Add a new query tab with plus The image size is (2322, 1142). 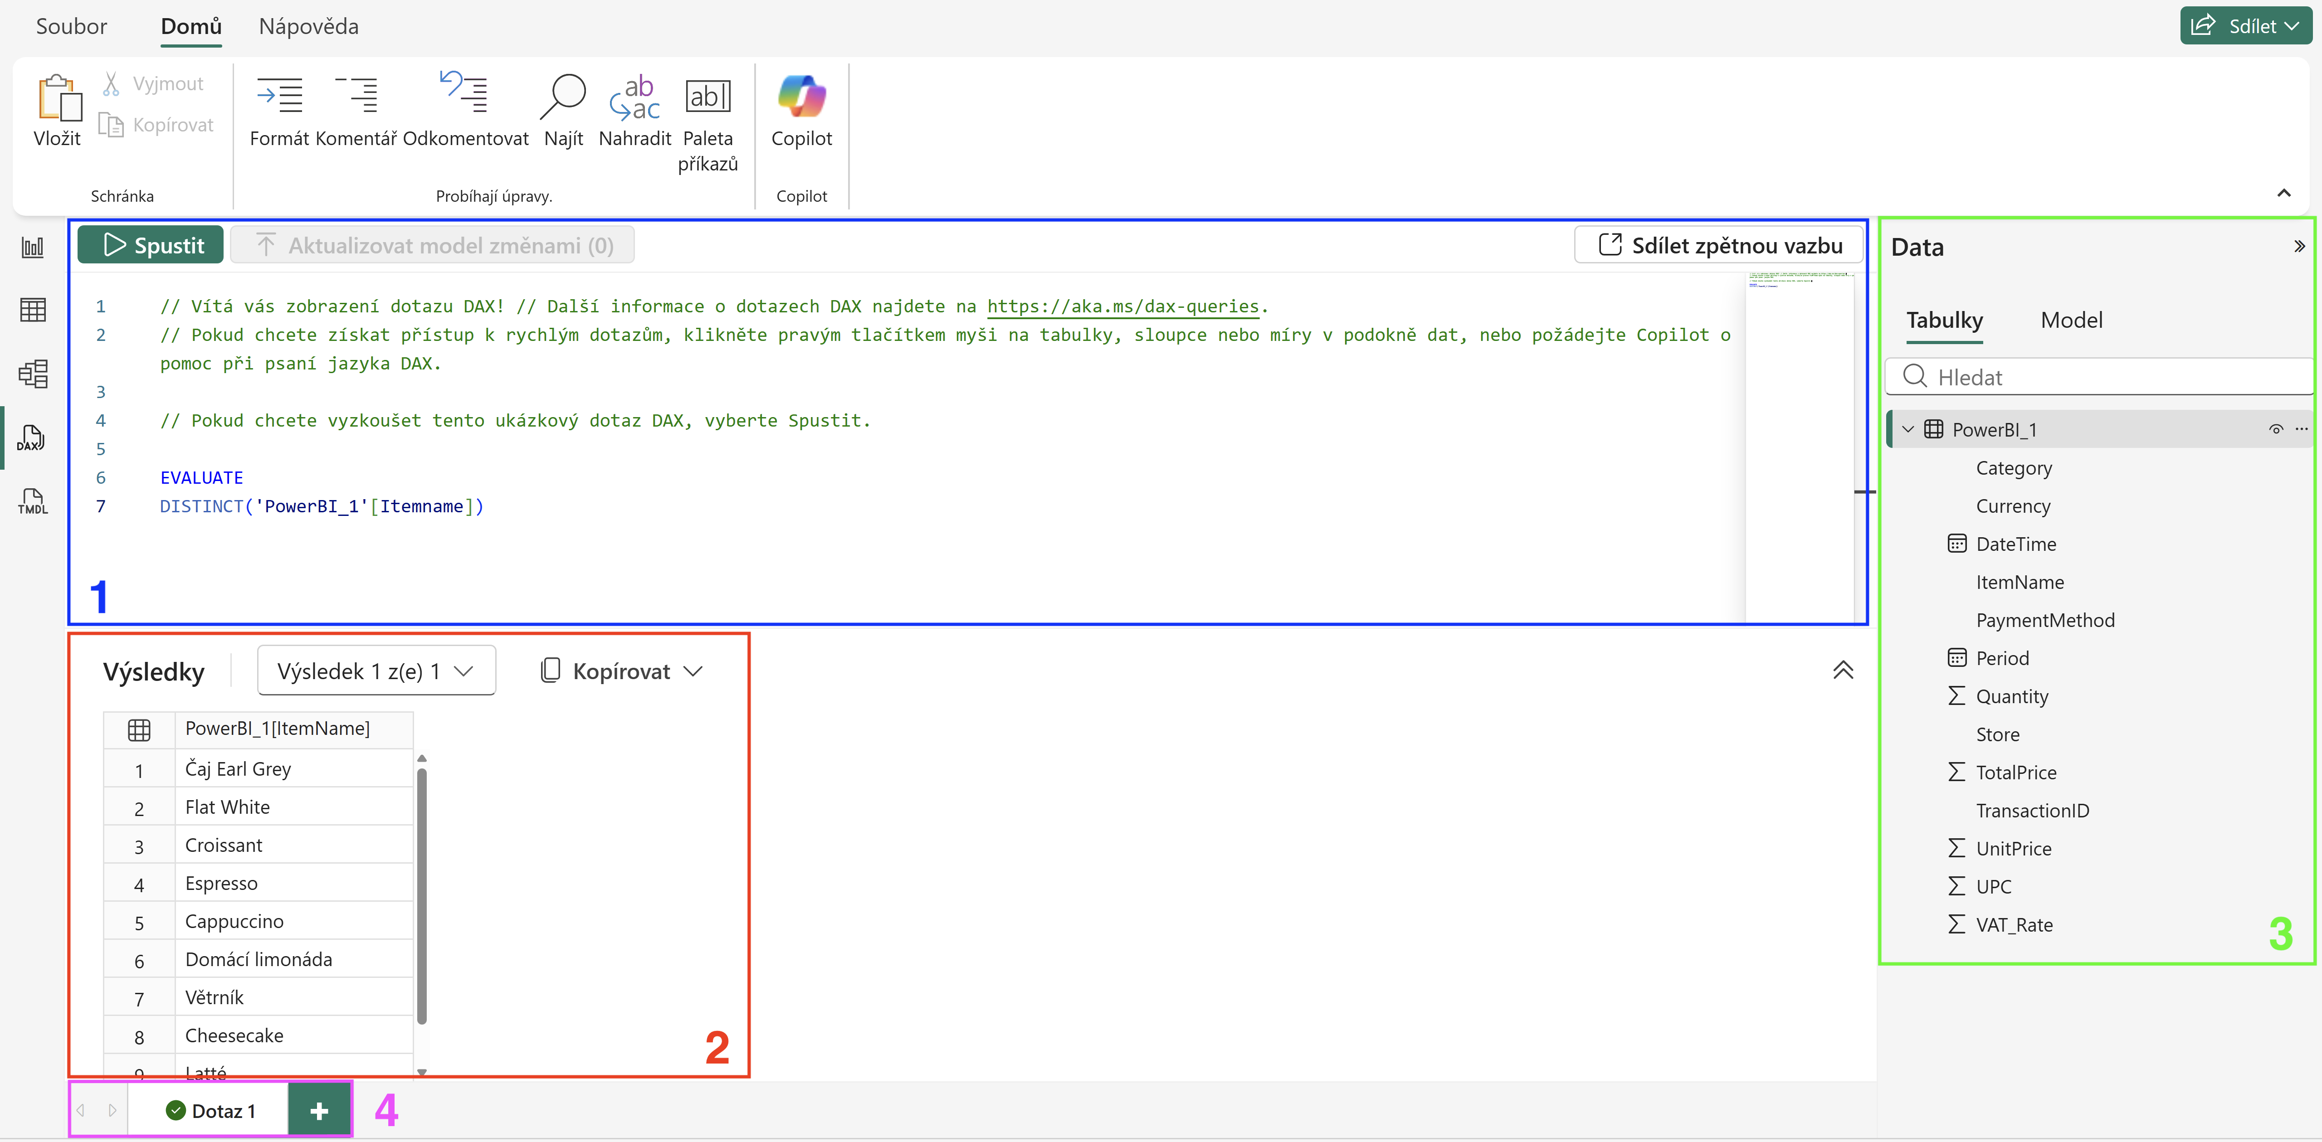tap(319, 1110)
